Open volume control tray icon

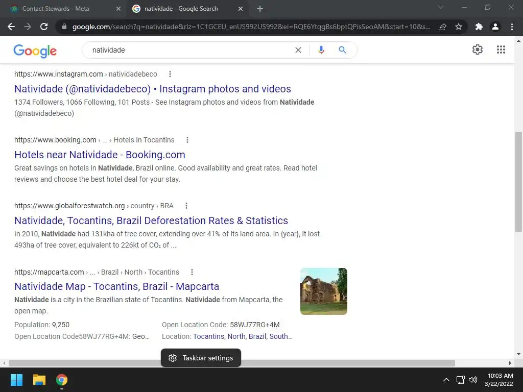tap(472, 380)
